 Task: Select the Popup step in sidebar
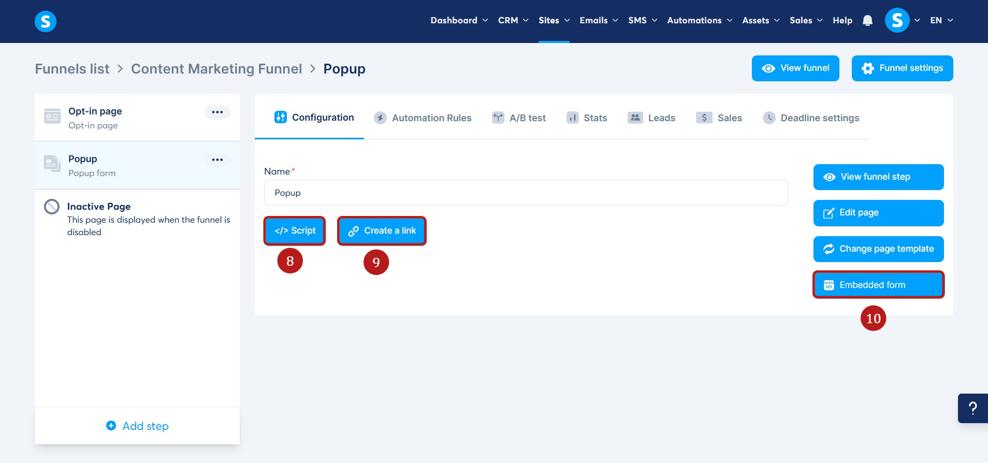(x=137, y=165)
